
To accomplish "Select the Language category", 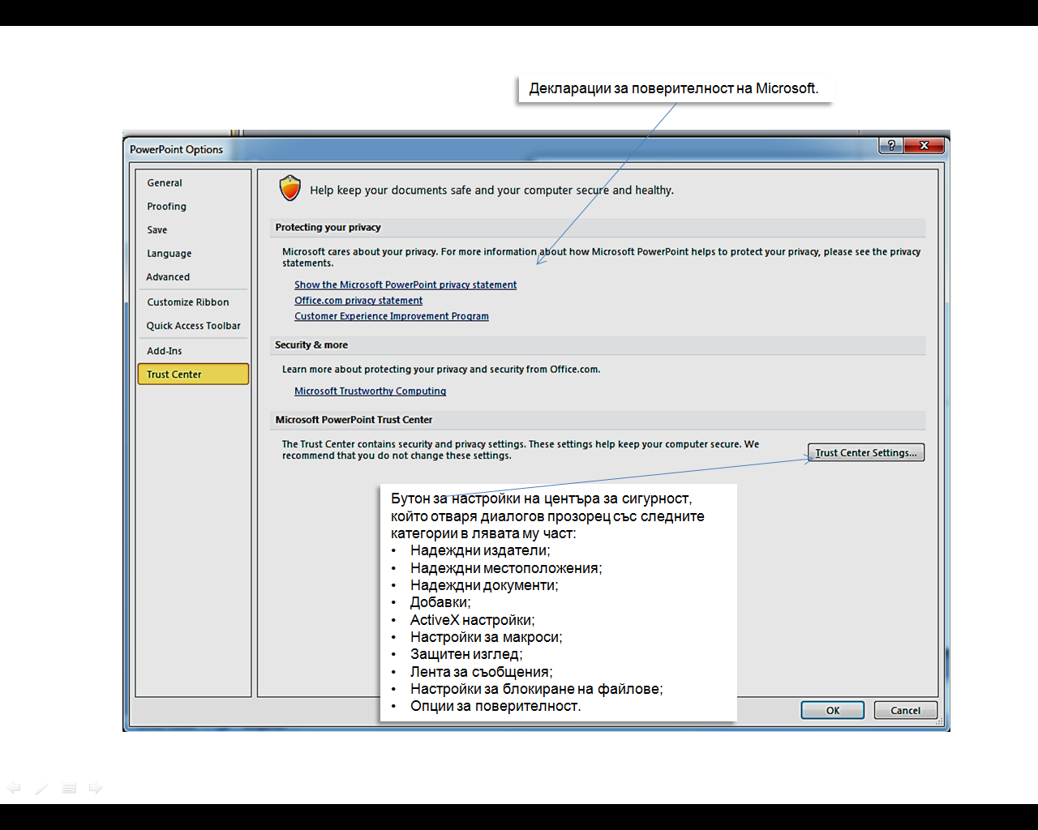I will coord(193,254).
